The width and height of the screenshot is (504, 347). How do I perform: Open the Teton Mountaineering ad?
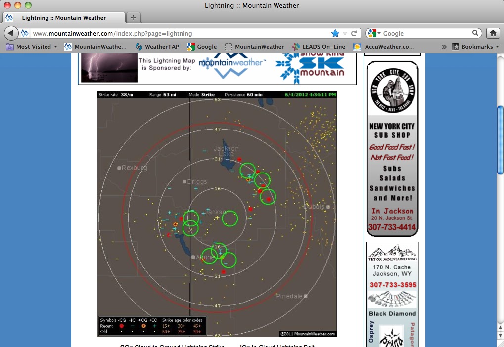[392, 294]
